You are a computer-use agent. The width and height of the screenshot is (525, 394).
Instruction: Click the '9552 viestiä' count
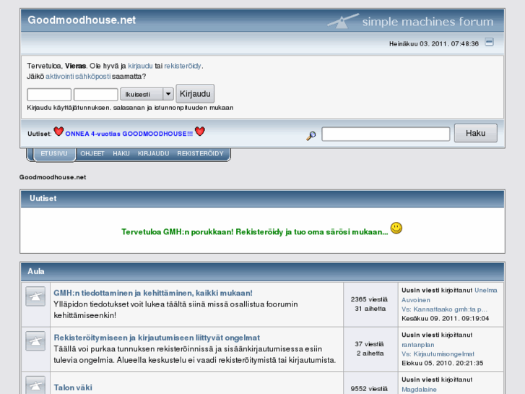click(x=369, y=389)
